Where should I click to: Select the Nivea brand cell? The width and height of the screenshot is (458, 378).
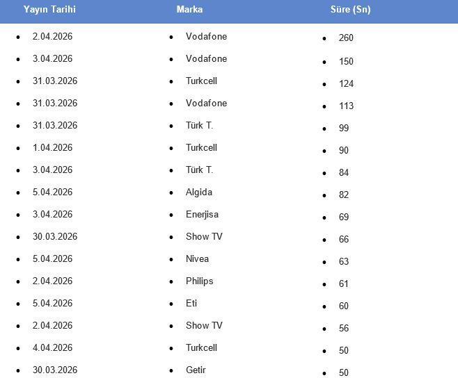[x=197, y=258]
